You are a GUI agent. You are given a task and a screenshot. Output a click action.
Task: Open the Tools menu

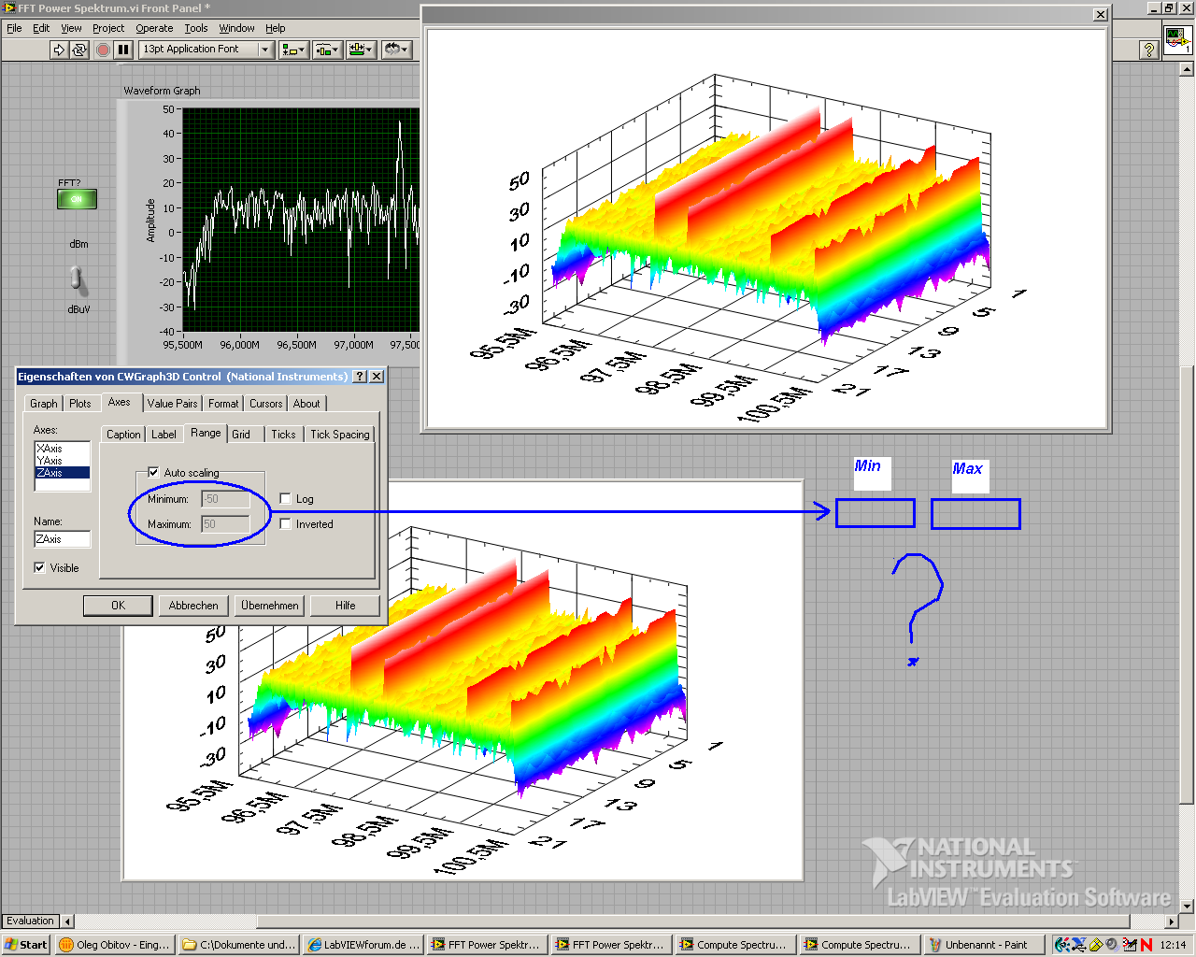(195, 28)
